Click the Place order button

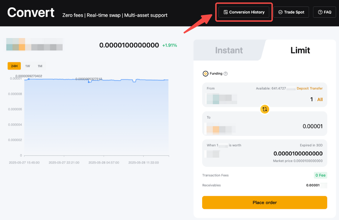265,202
